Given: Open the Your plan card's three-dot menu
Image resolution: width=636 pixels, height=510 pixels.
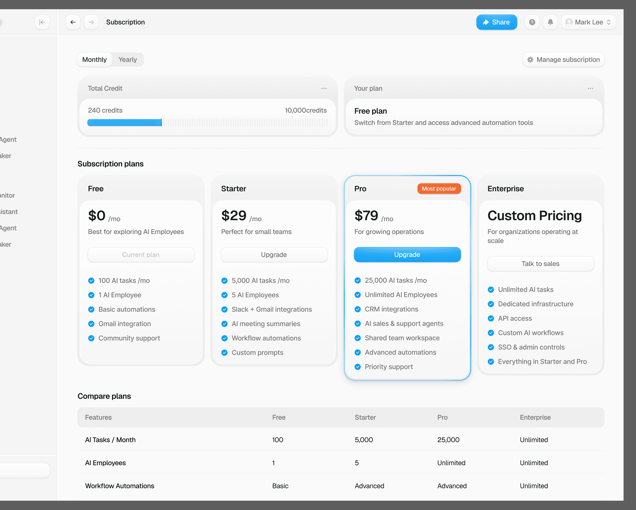Looking at the screenshot, I should tap(590, 88).
